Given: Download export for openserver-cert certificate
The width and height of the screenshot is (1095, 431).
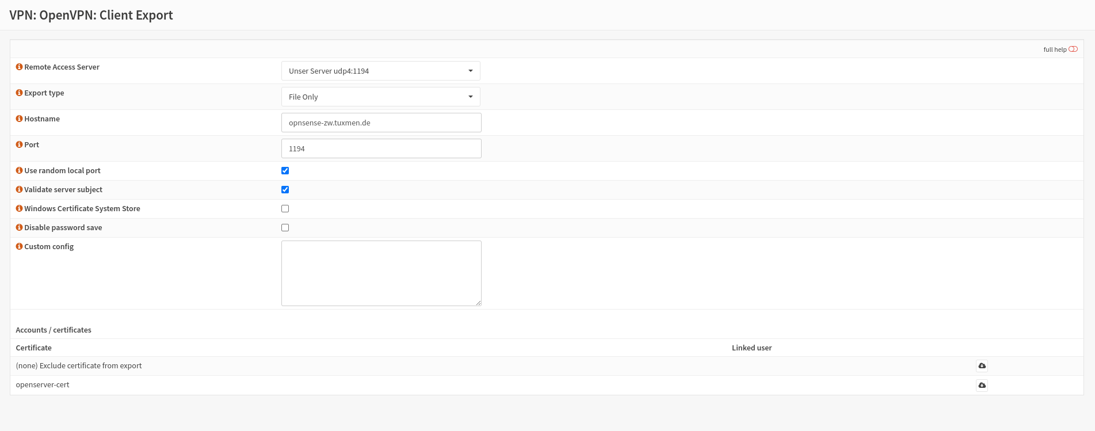Looking at the screenshot, I should (x=982, y=385).
